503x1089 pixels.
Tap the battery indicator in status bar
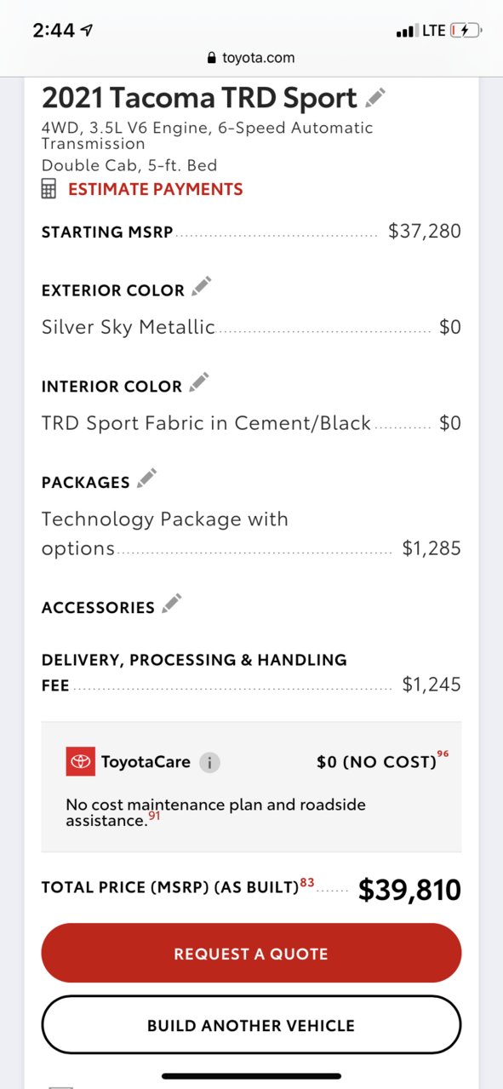[466, 31]
